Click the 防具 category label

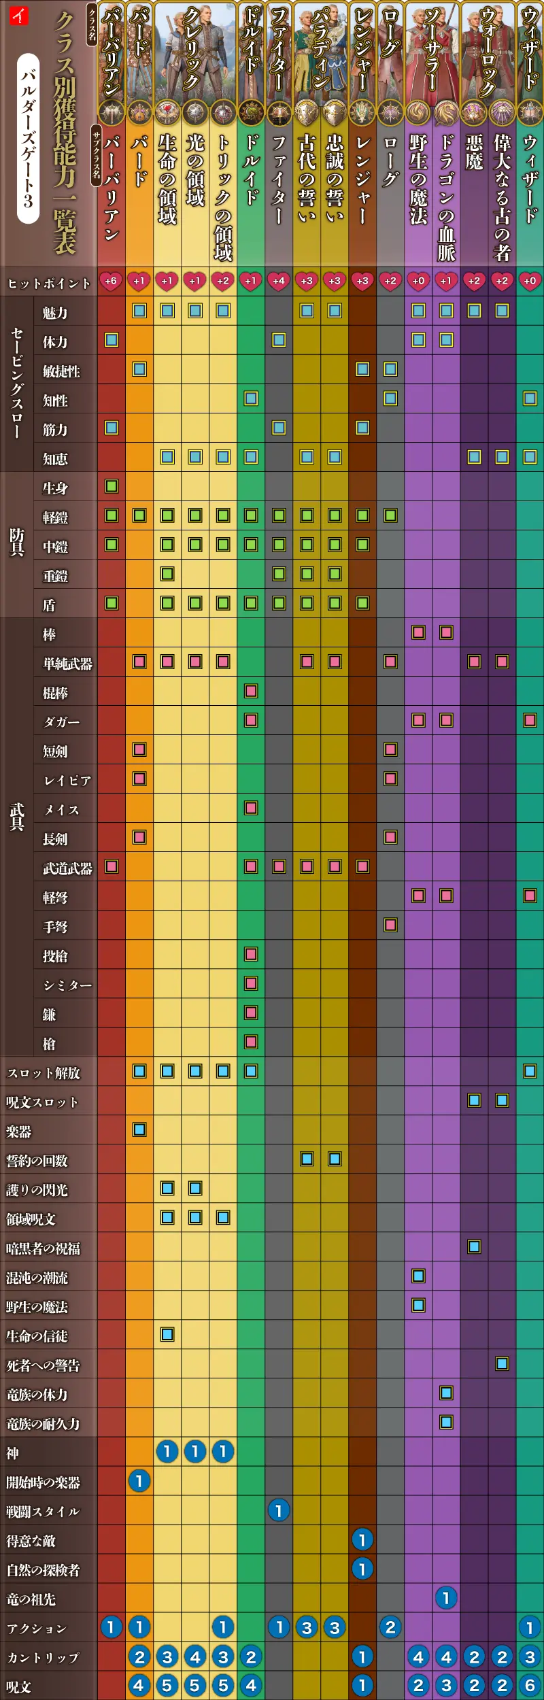(16, 543)
